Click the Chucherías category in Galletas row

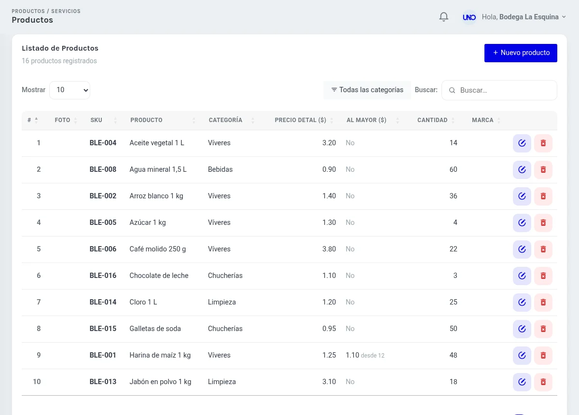click(225, 329)
